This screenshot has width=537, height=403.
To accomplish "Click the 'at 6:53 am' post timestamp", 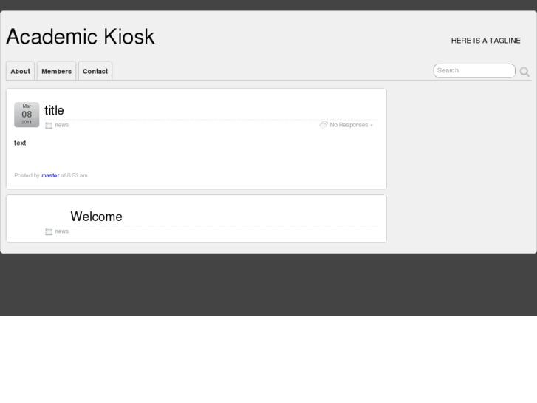I will [74, 175].
